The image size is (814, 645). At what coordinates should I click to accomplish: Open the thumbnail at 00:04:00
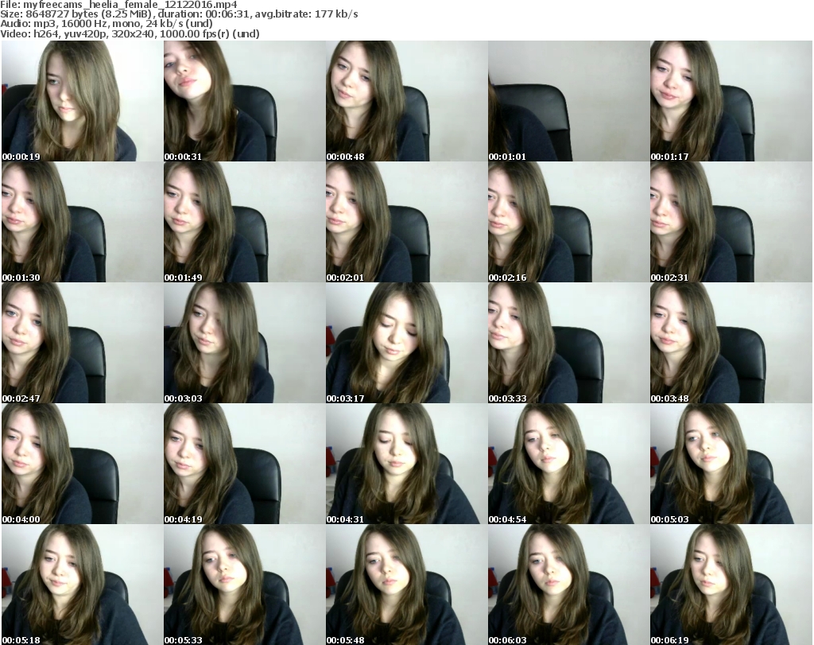click(82, 464)
